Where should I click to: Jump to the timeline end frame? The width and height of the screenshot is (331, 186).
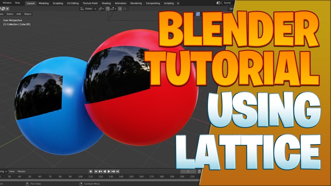point(118,171)
